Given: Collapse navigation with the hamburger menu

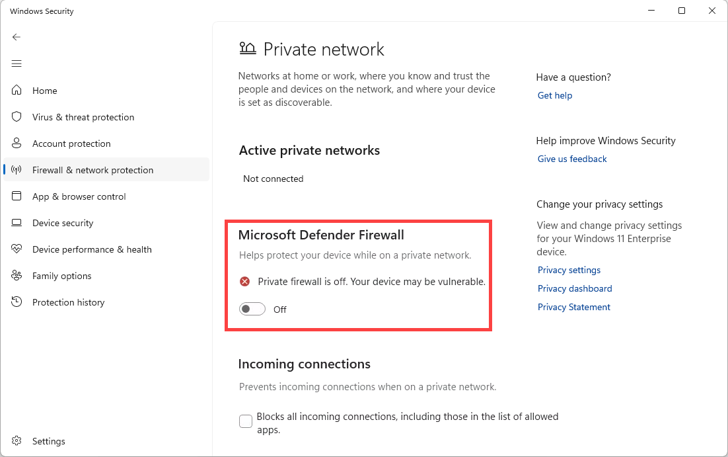Looking at the screenshot, I should 17,63.
